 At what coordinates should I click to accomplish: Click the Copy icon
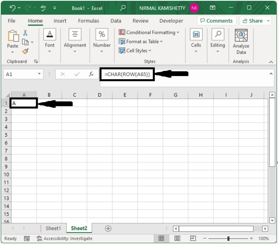(x=25, y=42)
